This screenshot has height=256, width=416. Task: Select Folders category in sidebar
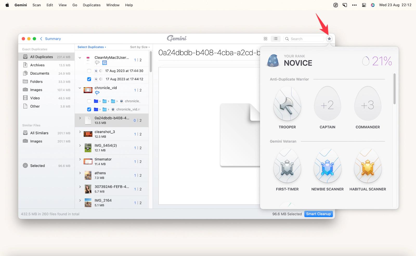point(46,82)
